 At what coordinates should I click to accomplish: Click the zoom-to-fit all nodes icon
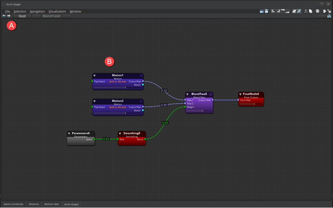294,11
